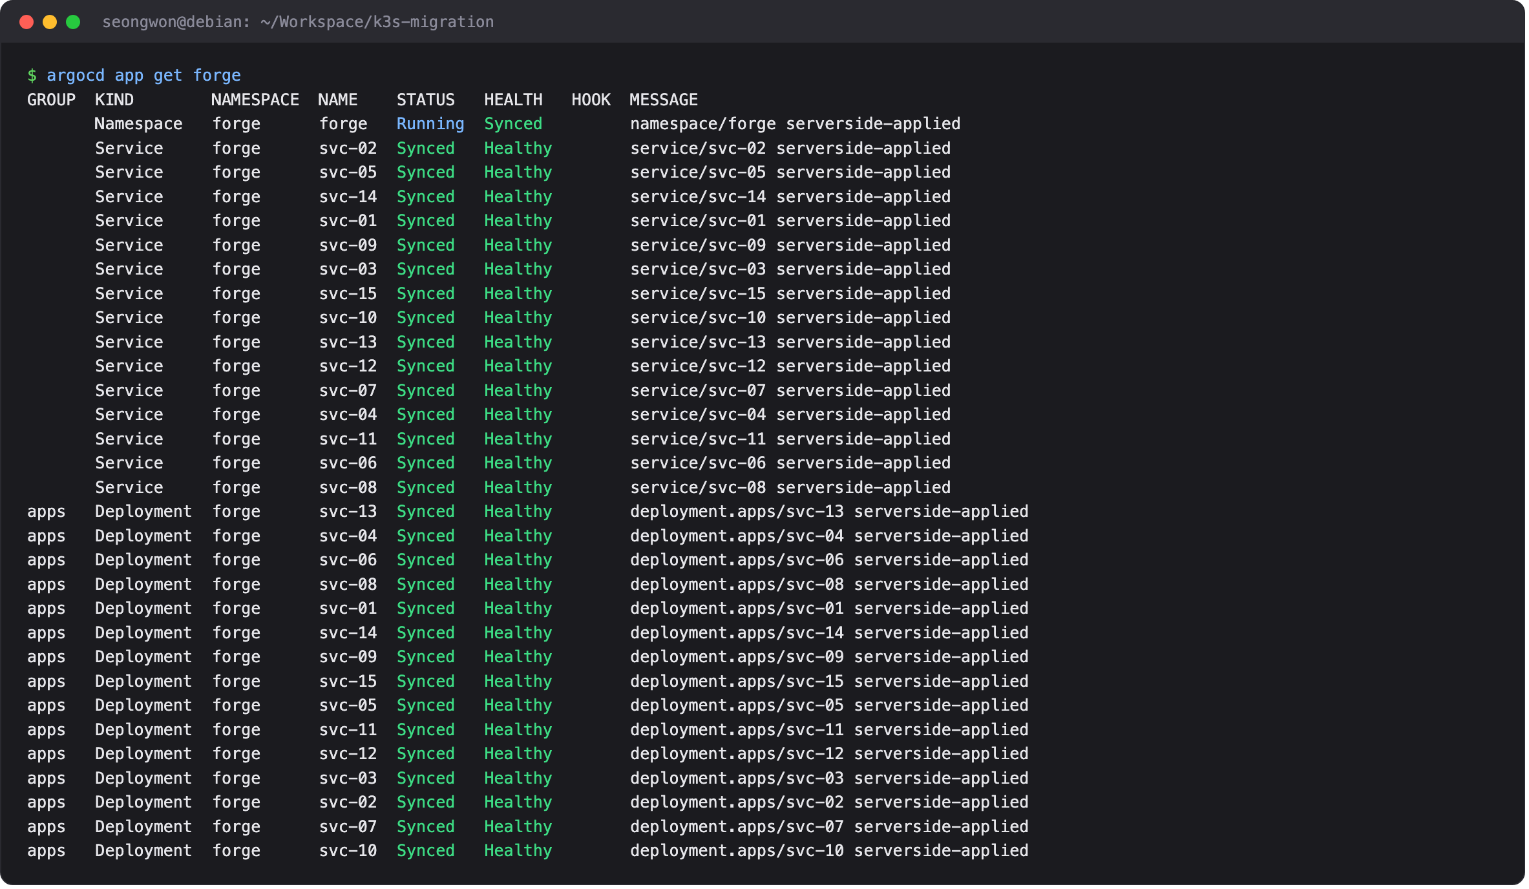The width and height of the screenshot is (1529, 889).
Task: Click the STATUS column header
Action: tap(426, 100)
